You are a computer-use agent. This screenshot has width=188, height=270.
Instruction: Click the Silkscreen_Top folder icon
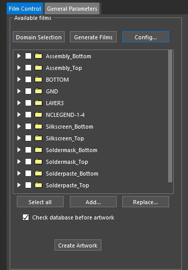39,138
